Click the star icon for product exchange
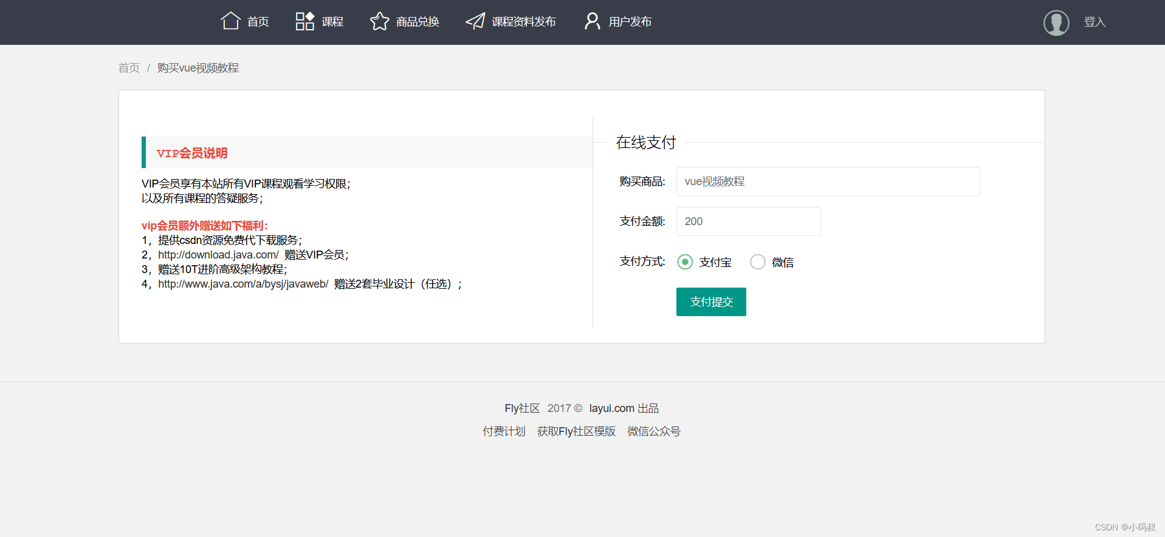 tap(380, 21)
